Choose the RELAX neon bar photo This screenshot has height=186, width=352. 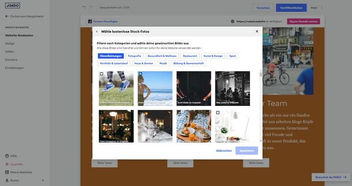pyautogui.click(x=116, y=126)
